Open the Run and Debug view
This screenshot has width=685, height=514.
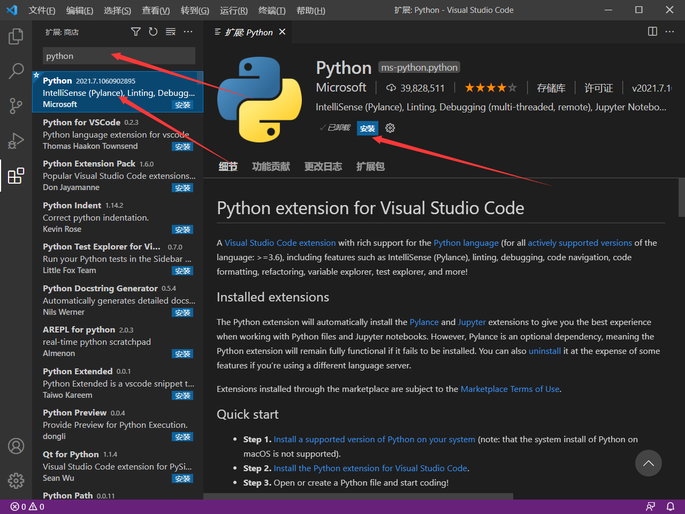[x=16, y=140]
